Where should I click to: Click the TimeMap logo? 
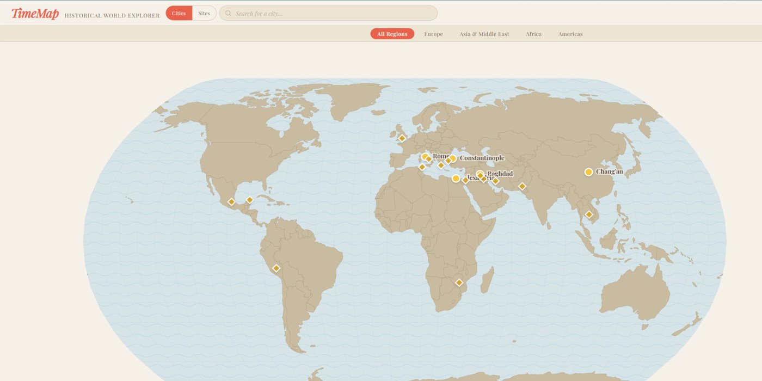35,14
